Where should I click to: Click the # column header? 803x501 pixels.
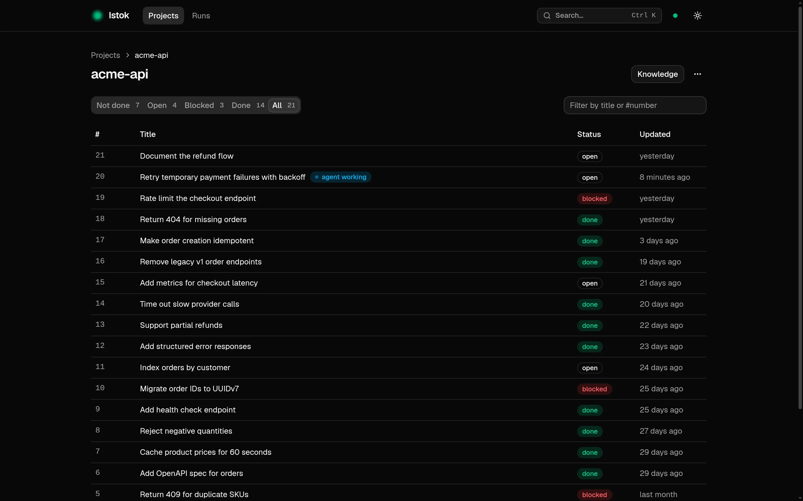tap(97, 134)
